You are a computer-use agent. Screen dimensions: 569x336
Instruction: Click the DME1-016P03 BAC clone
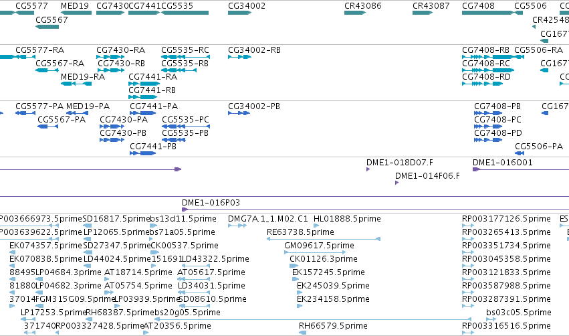(x=375, y=209)
